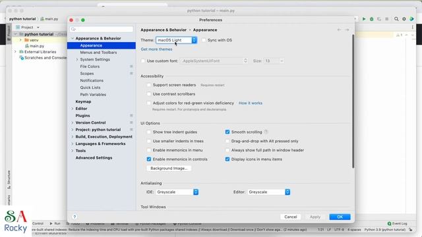Click Appearance & Behavior breadcrumb
This screenshot has width=422, height=237.
tap(164, 30)
